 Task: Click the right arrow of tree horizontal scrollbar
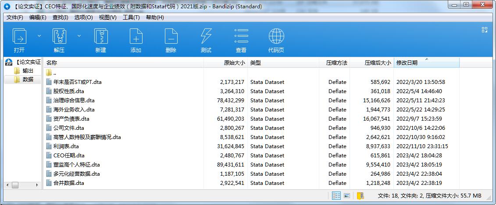tap(37, 185)
